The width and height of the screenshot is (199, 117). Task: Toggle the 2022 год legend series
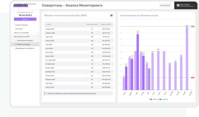154,99
